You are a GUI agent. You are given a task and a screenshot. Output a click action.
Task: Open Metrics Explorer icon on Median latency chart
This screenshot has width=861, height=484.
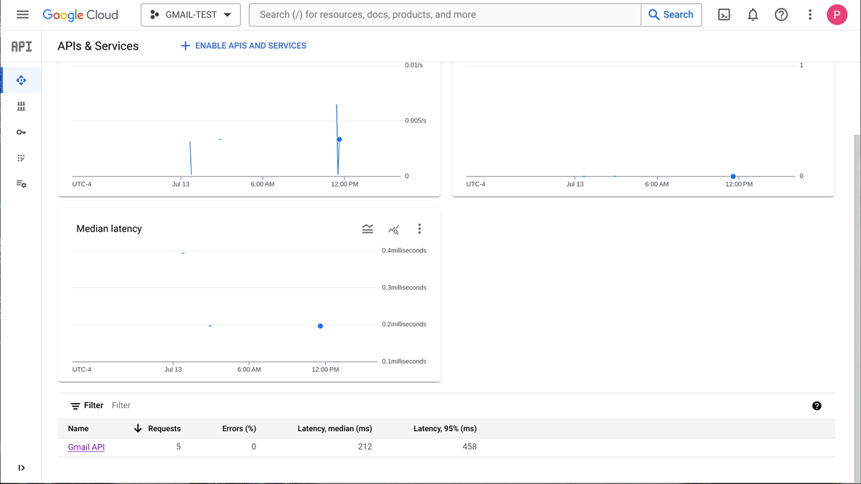[393, 229]
